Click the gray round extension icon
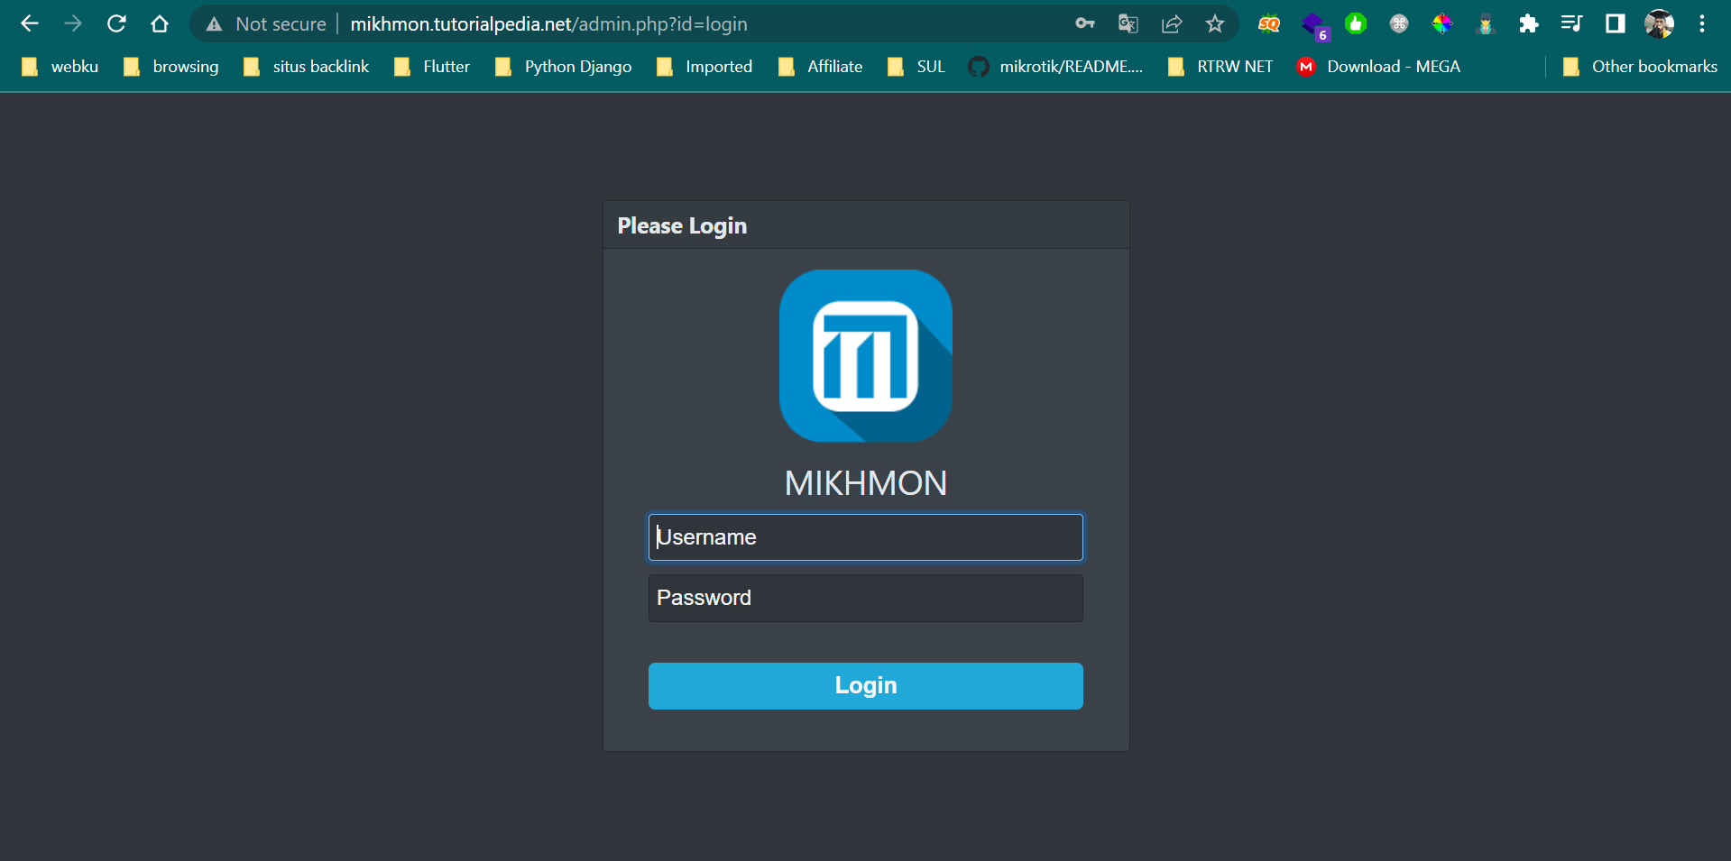 (x=1399, y=24)
